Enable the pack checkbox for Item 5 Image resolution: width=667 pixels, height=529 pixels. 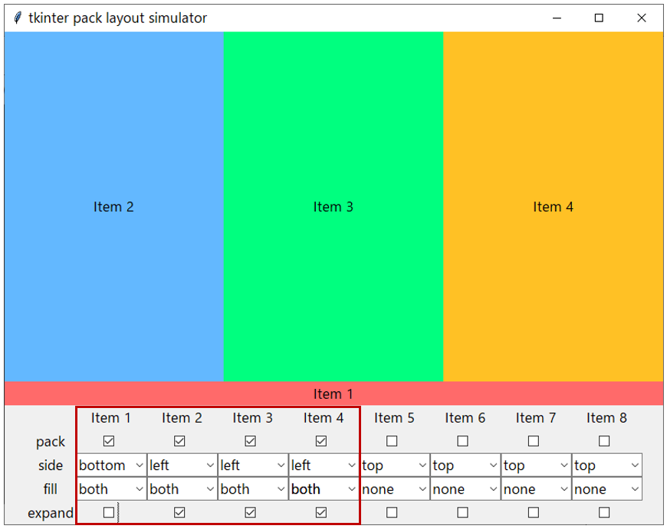point(392,441)
